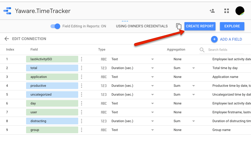251x147 pixels.
Task: Expand type dropdown for application
Action: point(152,77)
